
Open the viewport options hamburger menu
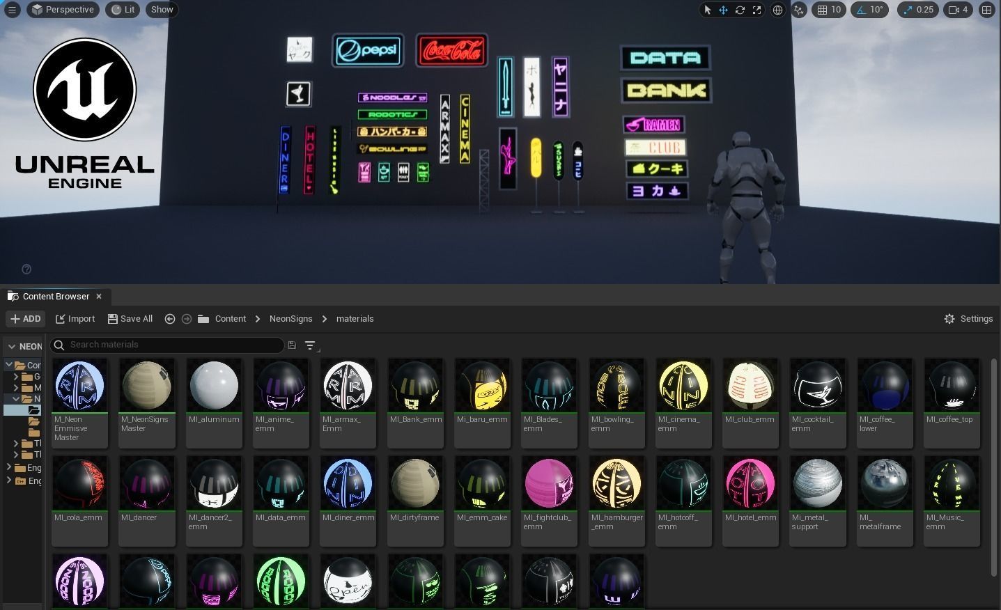(x=12, y=10)
